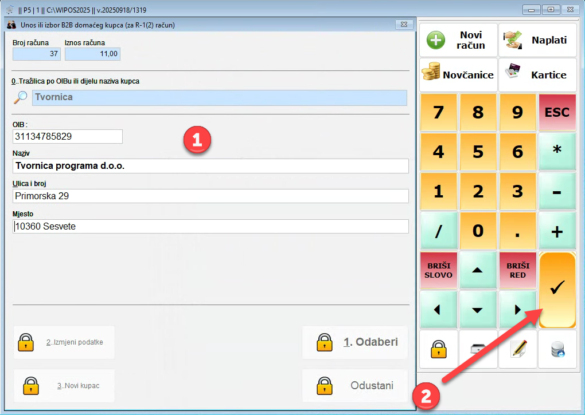Click the pencil and paper note icon
585x415 pixels.
pyautogui.click(x=517, y=349)
